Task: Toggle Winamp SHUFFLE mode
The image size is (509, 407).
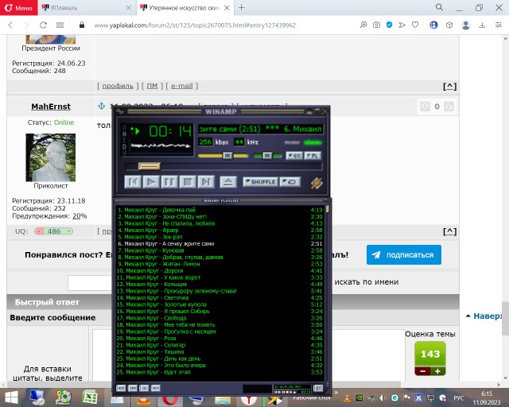Action: [261, 182]
